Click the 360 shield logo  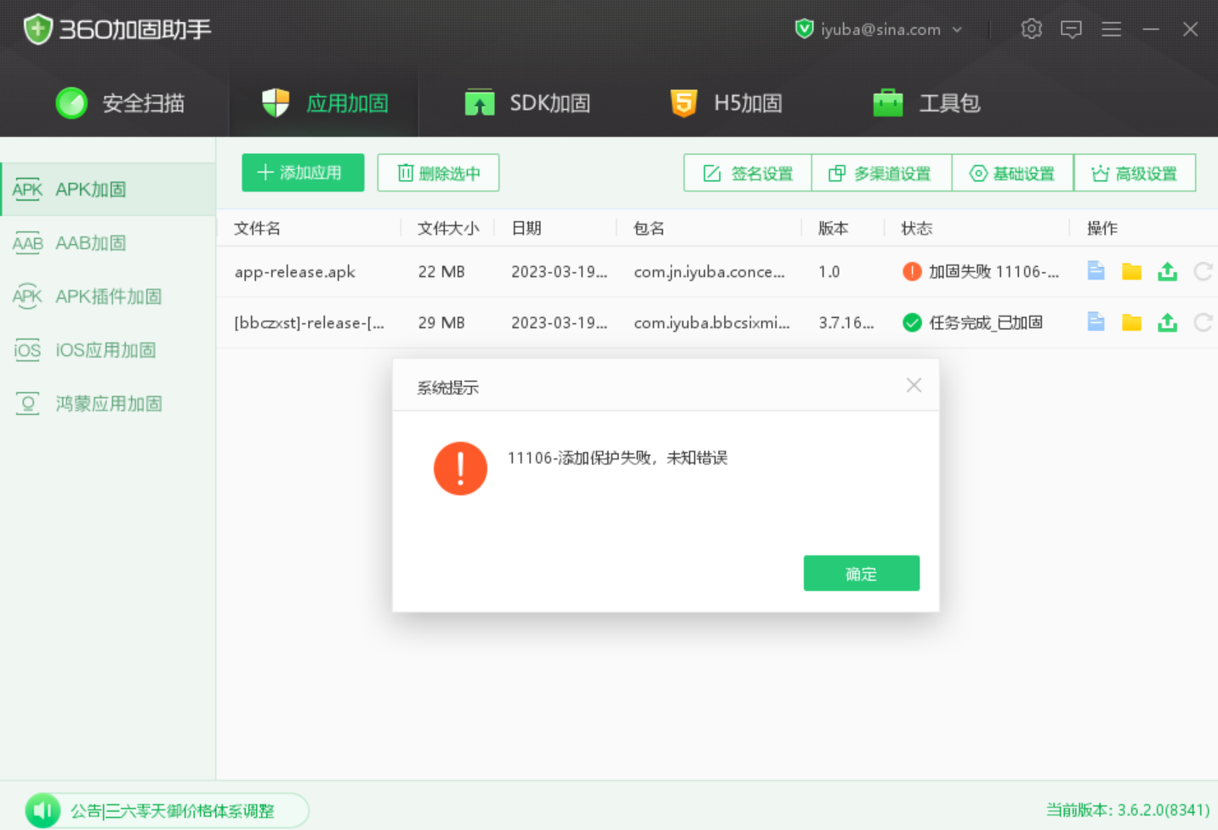click(38, 29)
